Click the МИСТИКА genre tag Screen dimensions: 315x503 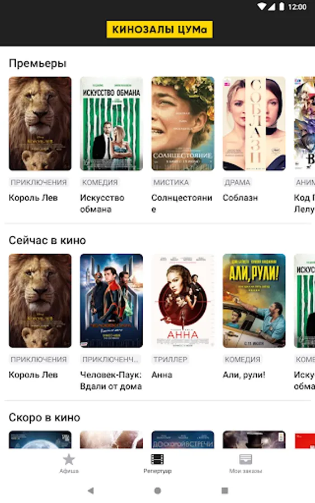pyautogui.click(x=171, y=182)
